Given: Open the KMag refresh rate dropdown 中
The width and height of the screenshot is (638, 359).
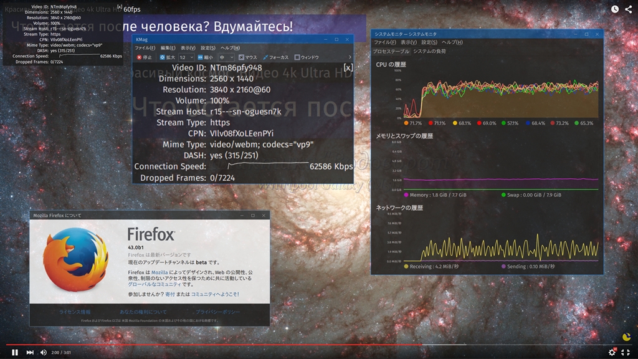Looking at the screenshot, I should [x=226, y=57].
